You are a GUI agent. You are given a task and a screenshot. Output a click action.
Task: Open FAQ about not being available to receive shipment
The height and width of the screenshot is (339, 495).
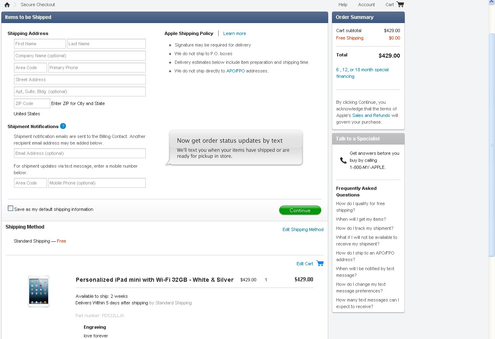(x=367, y=241)
